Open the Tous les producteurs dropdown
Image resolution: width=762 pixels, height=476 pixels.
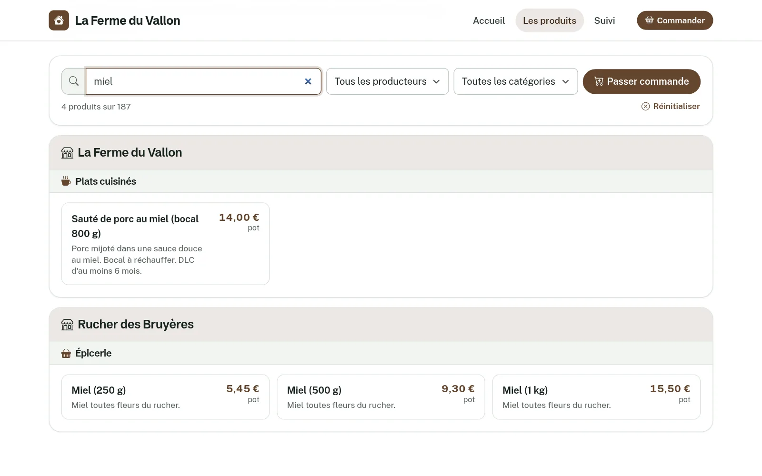[387, 81]
